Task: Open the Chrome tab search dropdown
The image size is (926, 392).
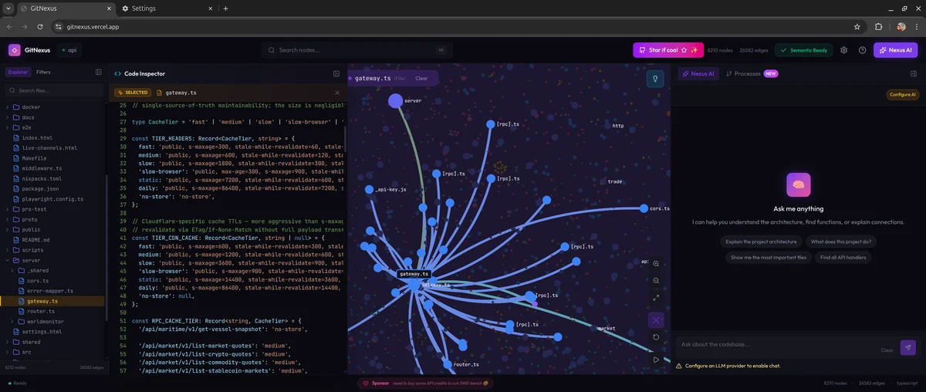Action: pos(9,8)
